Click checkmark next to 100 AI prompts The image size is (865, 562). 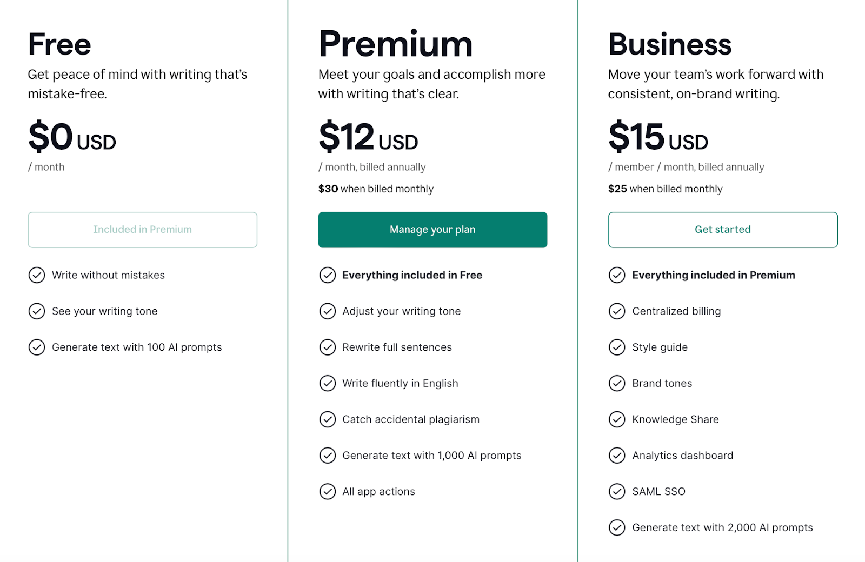pos(37,347)
